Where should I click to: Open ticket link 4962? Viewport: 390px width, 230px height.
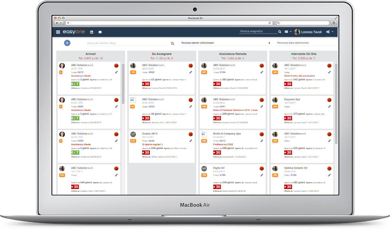click(152, 72)
